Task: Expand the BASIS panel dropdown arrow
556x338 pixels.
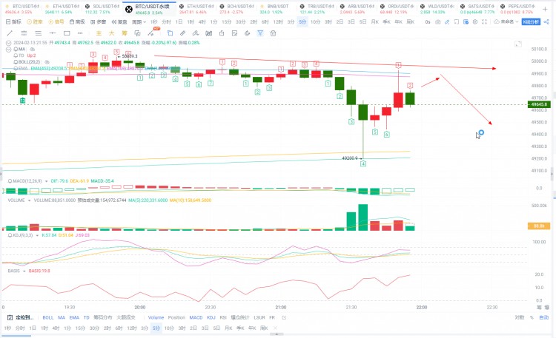Action: click(24, 271)
